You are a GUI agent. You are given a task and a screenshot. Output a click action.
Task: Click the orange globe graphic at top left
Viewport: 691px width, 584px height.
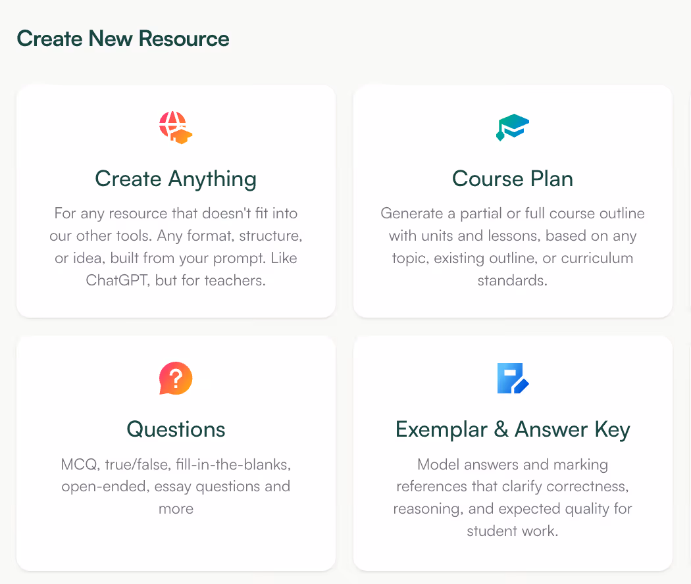click(175, 127)
